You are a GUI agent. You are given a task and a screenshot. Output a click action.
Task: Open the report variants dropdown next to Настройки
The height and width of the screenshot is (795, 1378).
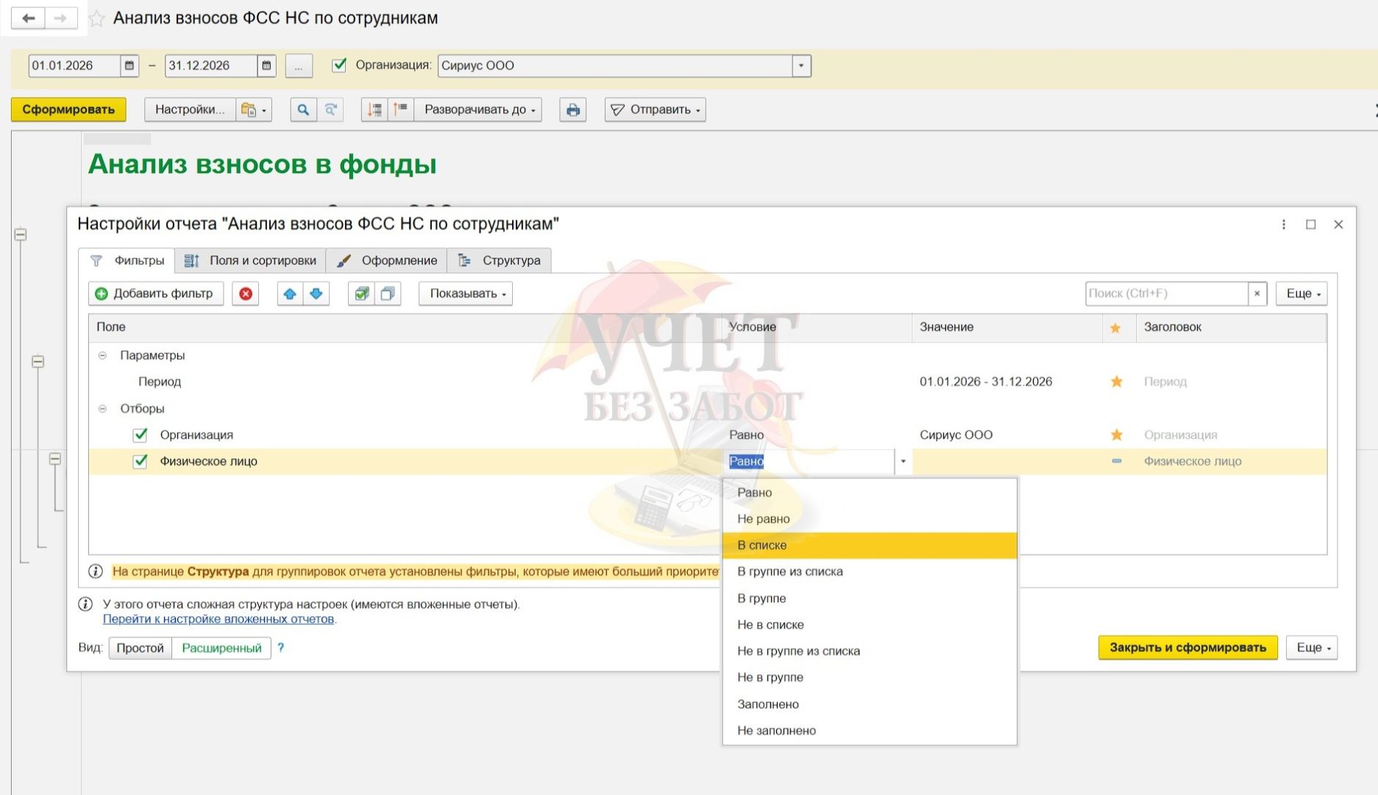(x=254, y=110)
